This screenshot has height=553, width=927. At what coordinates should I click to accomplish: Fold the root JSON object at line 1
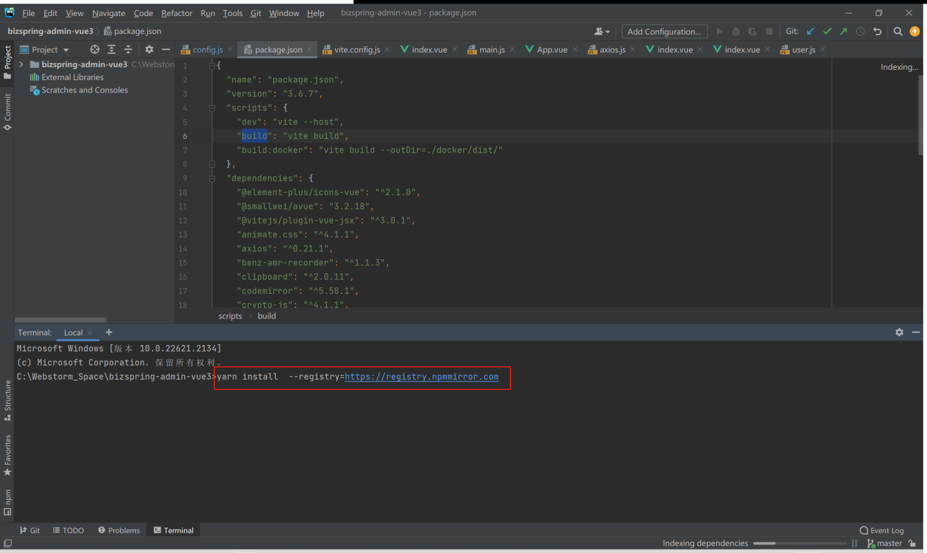pos(212,65)
